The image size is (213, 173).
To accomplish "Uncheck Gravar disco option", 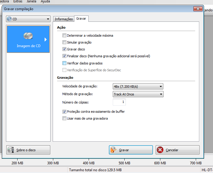I will pos(65,49).
